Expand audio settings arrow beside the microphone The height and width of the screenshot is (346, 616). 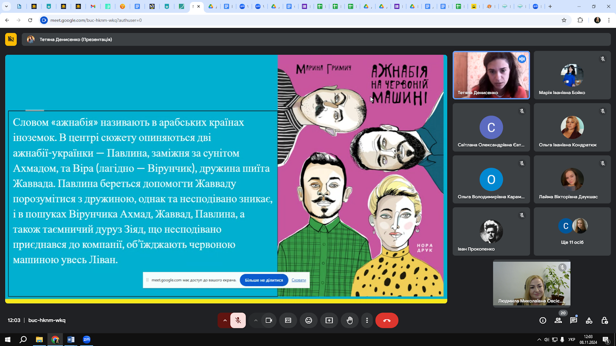click(x=225, y=320)
